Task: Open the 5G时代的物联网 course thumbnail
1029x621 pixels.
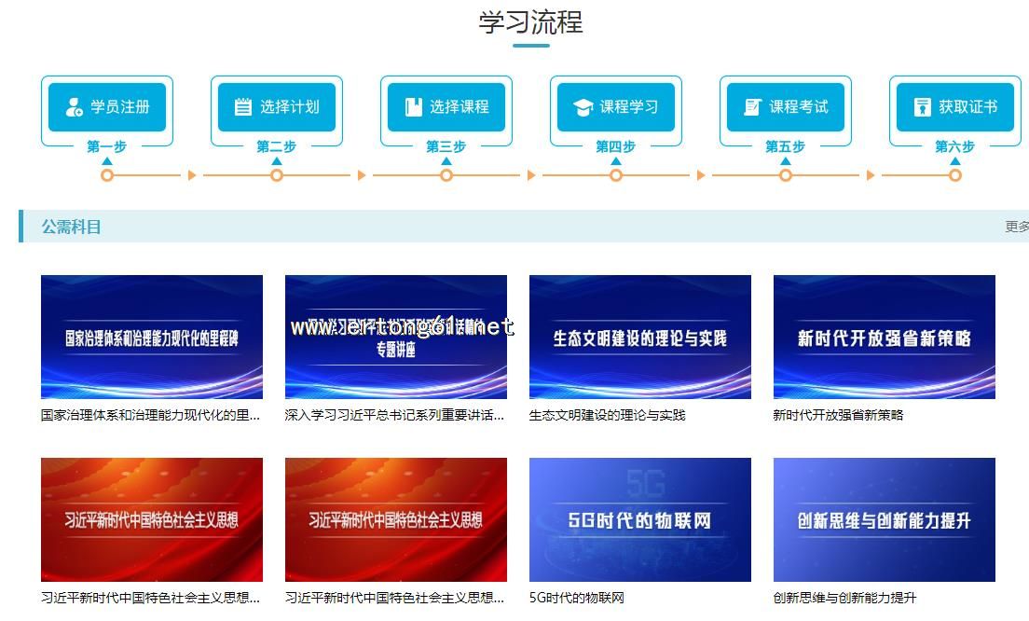Action: coord(640,519)
